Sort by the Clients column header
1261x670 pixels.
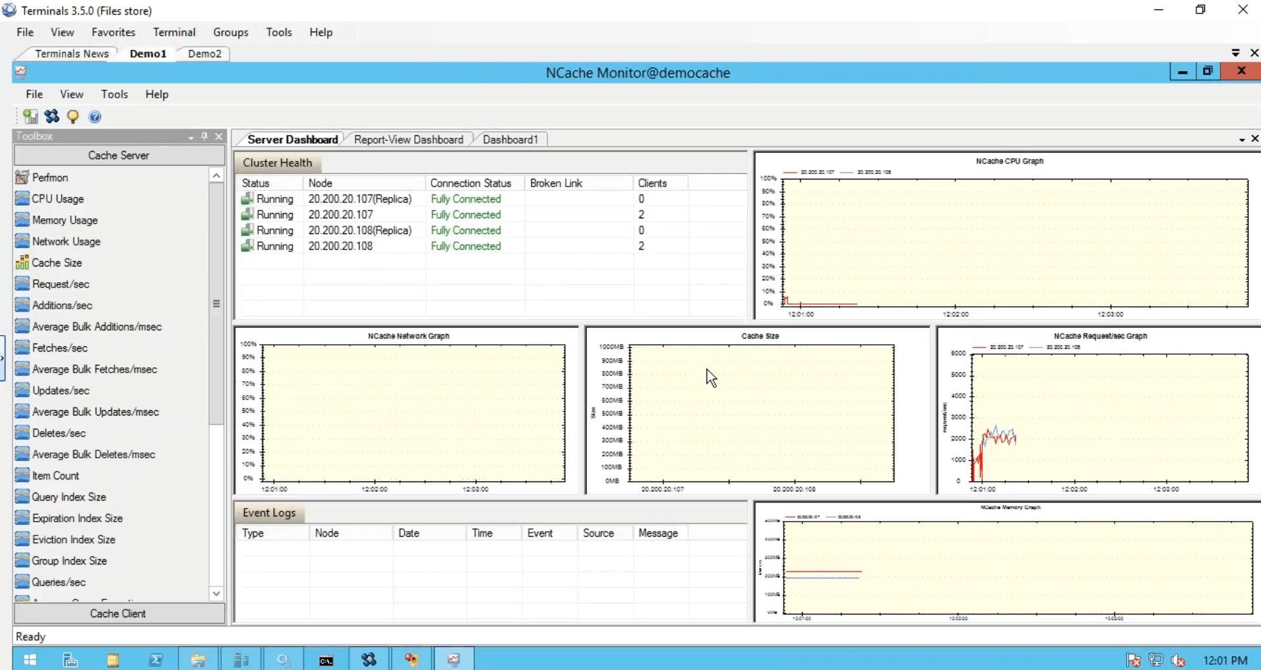[660, 183]
